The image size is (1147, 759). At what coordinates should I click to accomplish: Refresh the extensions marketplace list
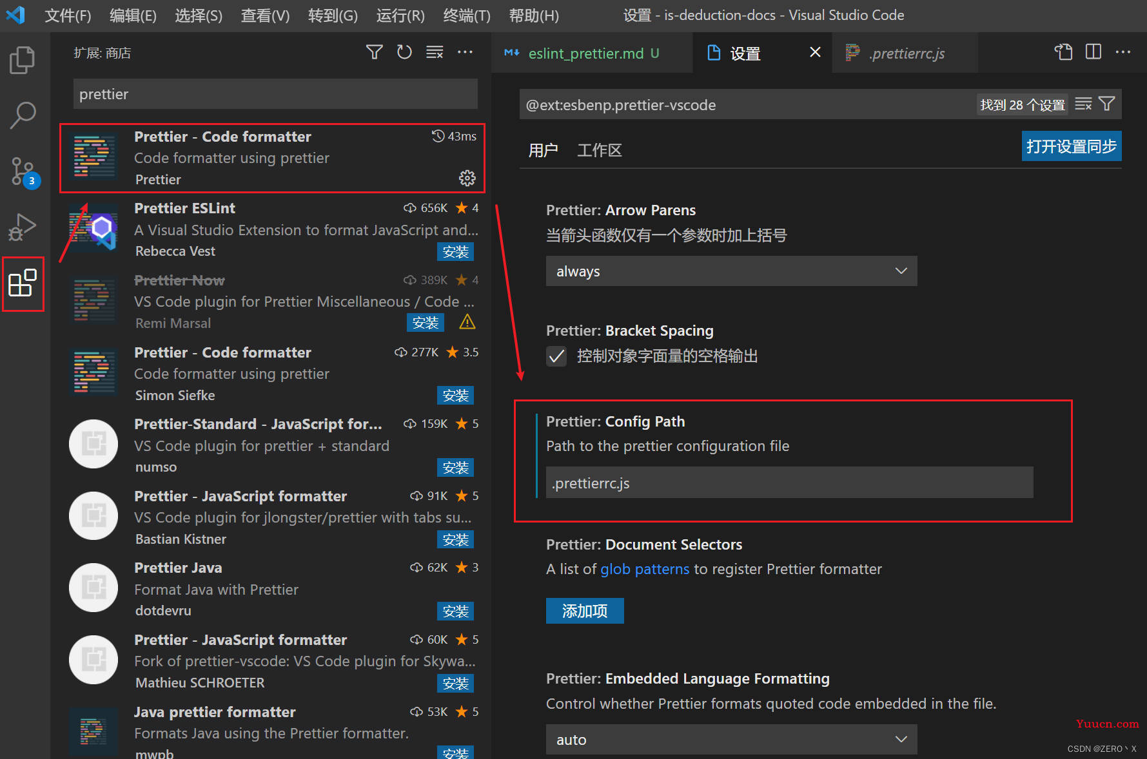click(404, 52)
